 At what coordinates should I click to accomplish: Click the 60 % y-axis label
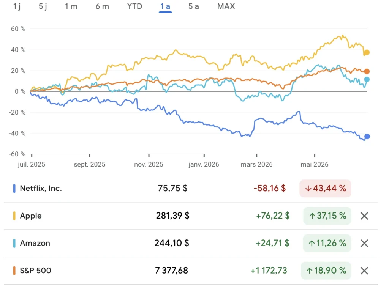tap(18, 29)
